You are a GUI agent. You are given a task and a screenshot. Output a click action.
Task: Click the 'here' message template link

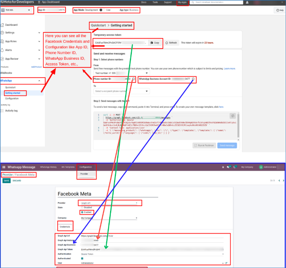[x=221, y=107]
